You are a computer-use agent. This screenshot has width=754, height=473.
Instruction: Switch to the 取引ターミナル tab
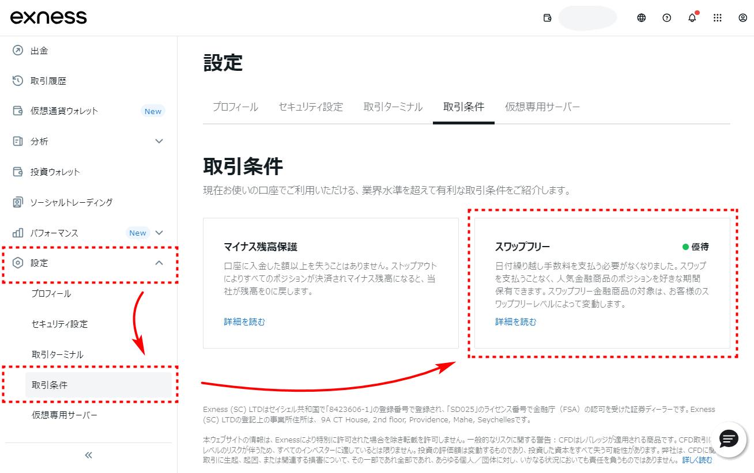point(393,107)
